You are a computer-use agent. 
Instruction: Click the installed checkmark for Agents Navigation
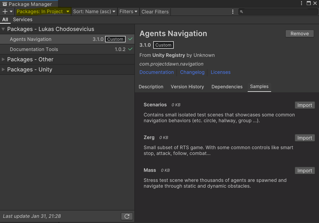click(130, 39)
